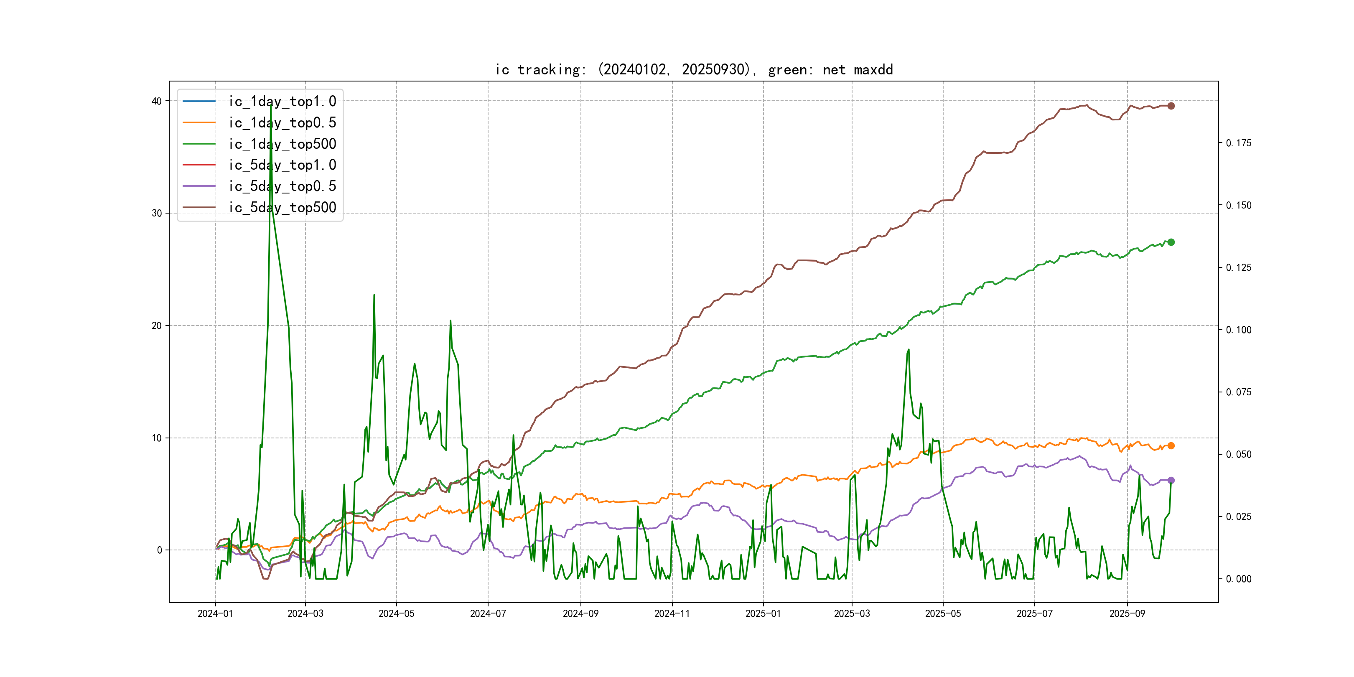Image resolution: width=1354 pixels, height=677 pixels.
Task: Click the right axis tick label 0.000
Action: pyautogui.click(x=1238, y=579)
